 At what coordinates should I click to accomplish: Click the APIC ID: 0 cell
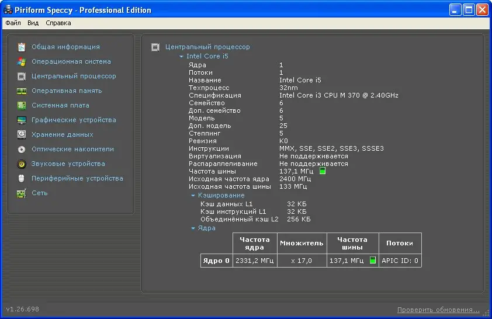(x=400, y=261)
